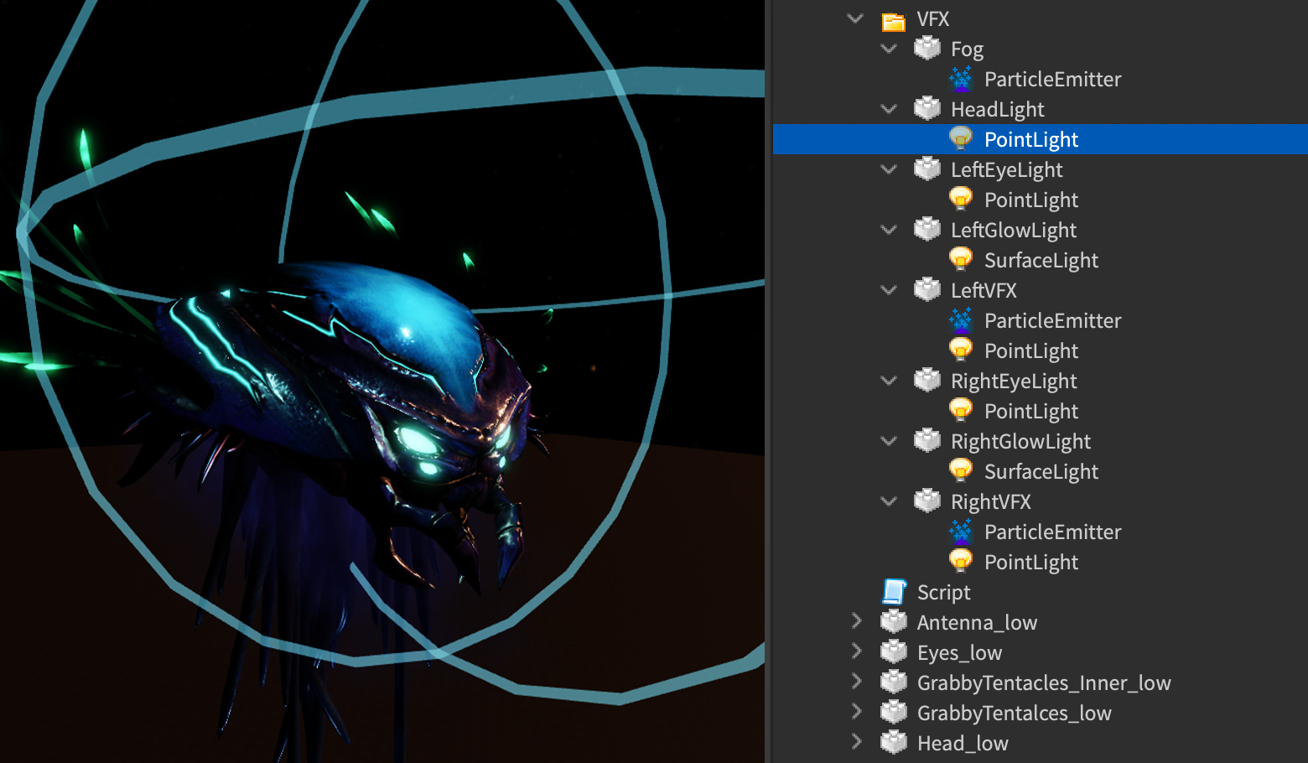Image resolution: width=1308 pixels, height=763 pixels.
Task: Select ParticleEmitter label under Fog
Action: click(1053, 80)
